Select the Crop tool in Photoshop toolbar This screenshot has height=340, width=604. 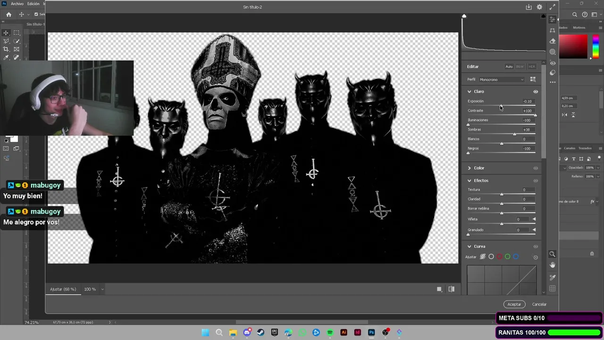(x=6, y=49)
